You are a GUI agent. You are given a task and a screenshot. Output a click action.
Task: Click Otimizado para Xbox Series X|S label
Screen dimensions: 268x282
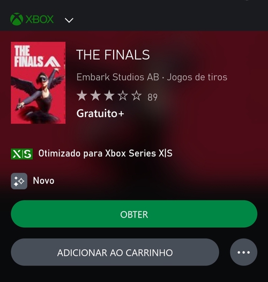pyautogui.click(x=106, y=154)
